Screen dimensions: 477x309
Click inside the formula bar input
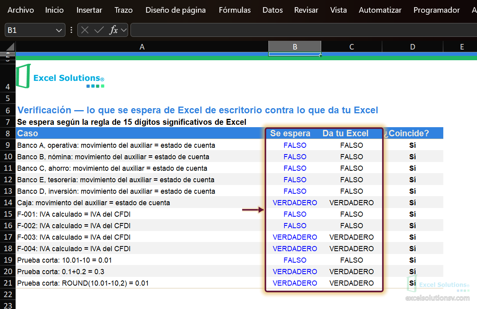[303, 30]
